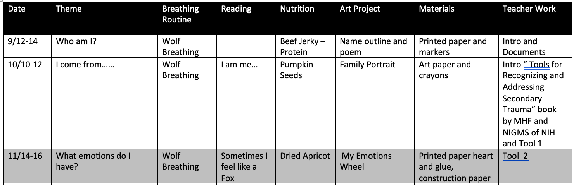Open the "Tool 2" link
Screen dimensions: 574x185
(x=516, y=156)
